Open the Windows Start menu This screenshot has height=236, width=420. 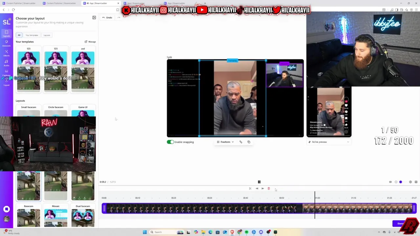pyautogui.click(x=145, y=232)
